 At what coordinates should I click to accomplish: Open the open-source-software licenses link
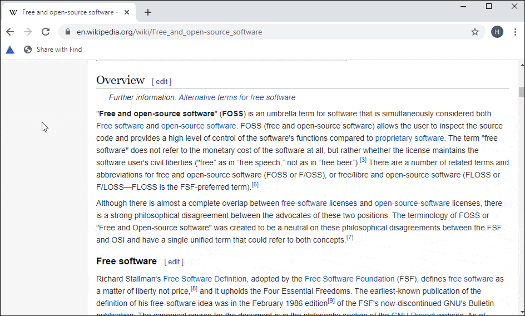(x=412, y=204)
